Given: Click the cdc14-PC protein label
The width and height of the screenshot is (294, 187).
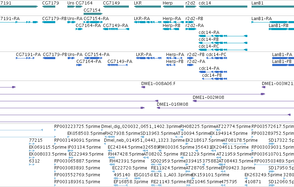Looking at the screenshot, I should coord(216,55).
